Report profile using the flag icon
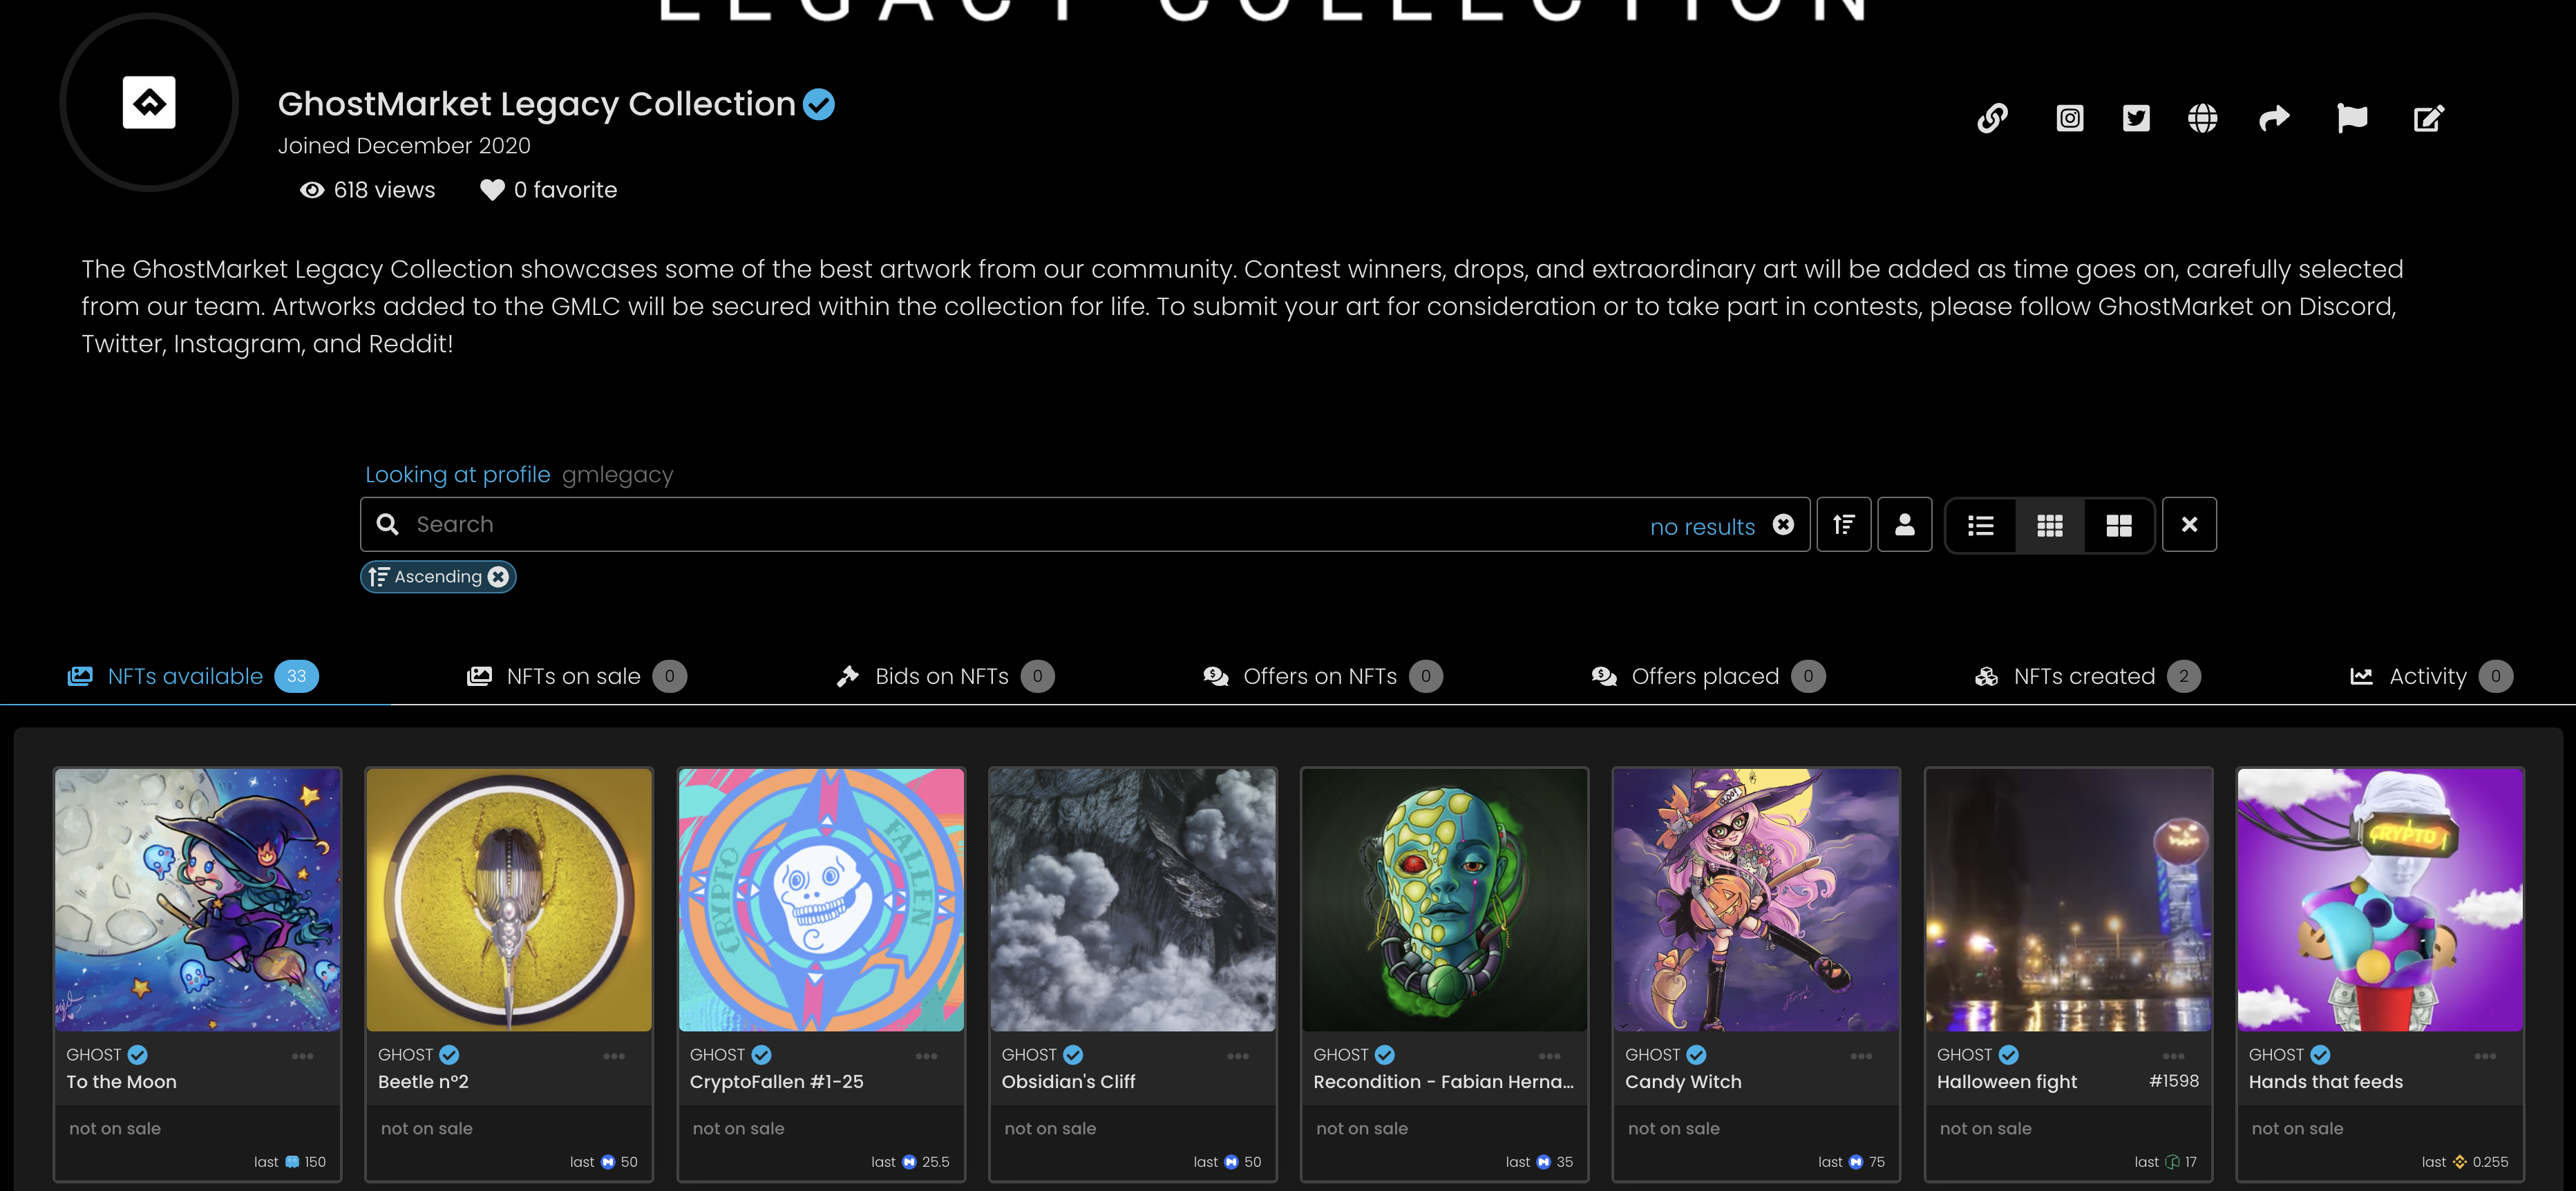Image resolution: width=2576 pixels, height=1191 pixels. point(2351,118)
